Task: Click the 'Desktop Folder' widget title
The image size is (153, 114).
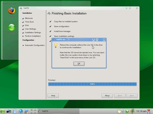Action: [x=10, y=4]
